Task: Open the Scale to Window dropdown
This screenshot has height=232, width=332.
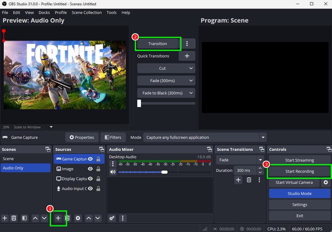Action: point(51,127)
